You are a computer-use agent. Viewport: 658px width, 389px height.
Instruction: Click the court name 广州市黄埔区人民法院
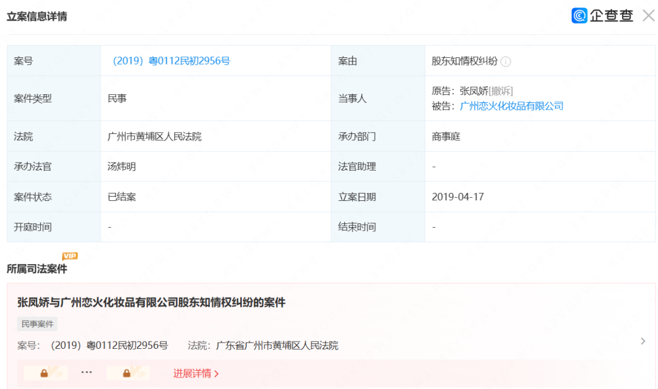pyautogui.click(x=154, y=136)
